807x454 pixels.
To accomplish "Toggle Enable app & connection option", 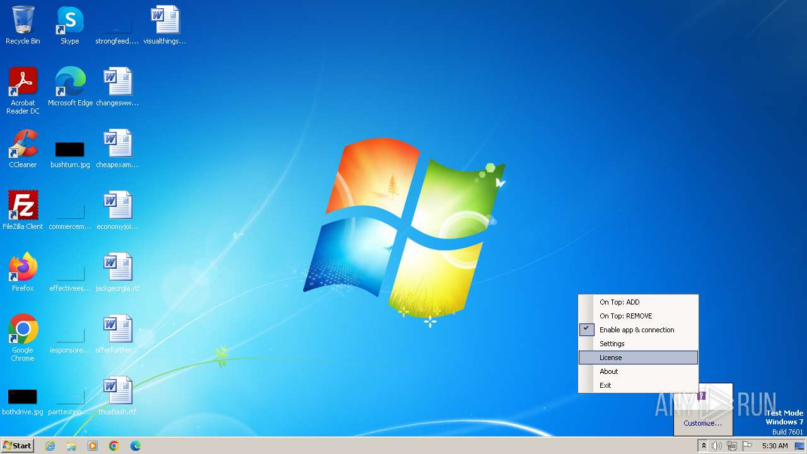I will coord(638,330).
